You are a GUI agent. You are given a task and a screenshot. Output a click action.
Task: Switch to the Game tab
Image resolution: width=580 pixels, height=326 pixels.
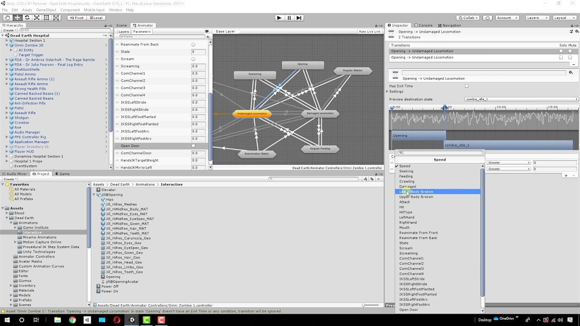click(x=63, y=174)
